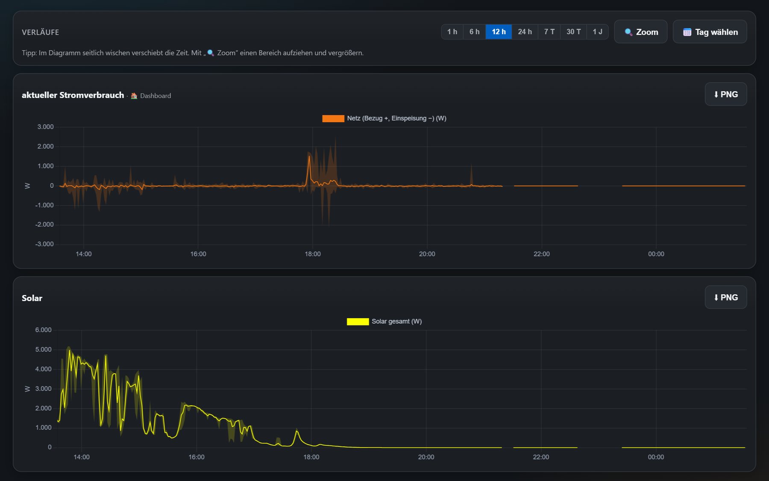Download Solar chart as PNG
Screen dimensions: 769x481
coord(725,297)
